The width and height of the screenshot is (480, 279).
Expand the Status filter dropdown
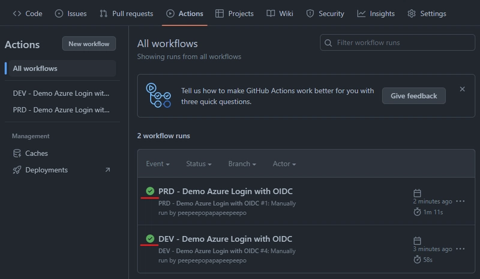[199, 164]
